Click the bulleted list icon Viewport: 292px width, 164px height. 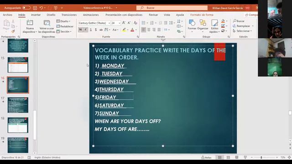[x=143, y=23]
